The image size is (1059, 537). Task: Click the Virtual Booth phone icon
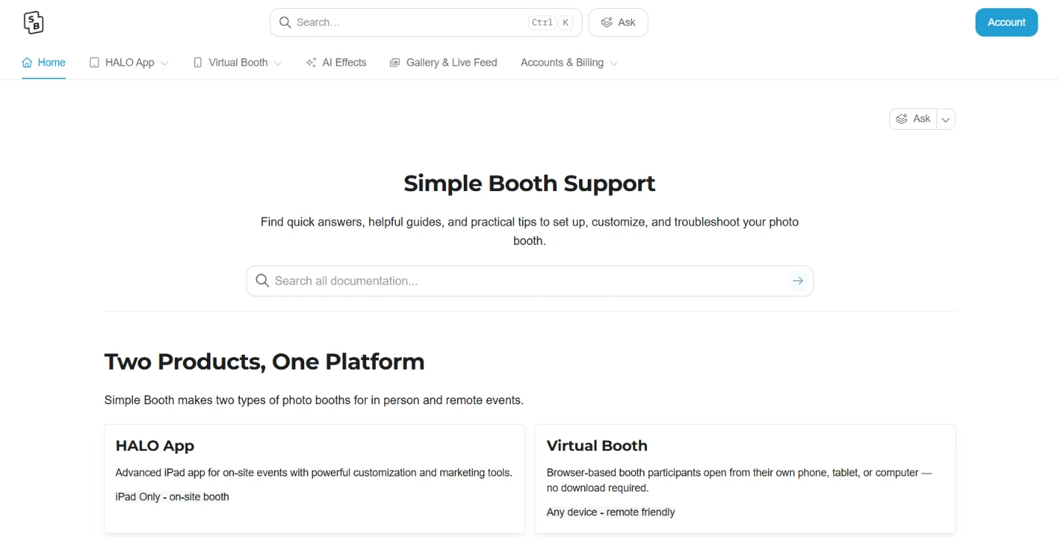tap(198, 63)
